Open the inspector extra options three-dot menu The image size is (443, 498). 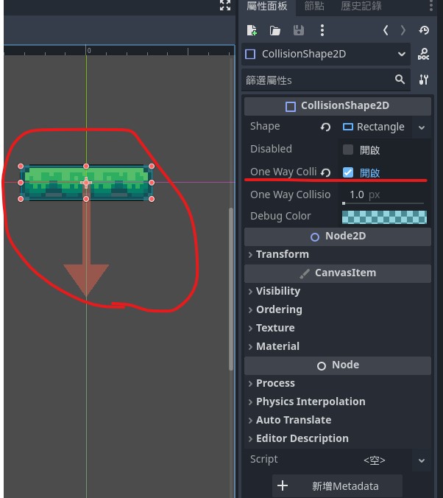click(322, 30)
